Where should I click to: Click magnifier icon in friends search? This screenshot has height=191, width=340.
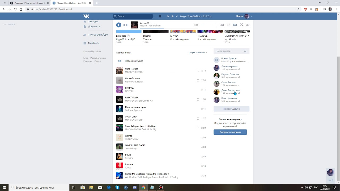pos(245,51)
